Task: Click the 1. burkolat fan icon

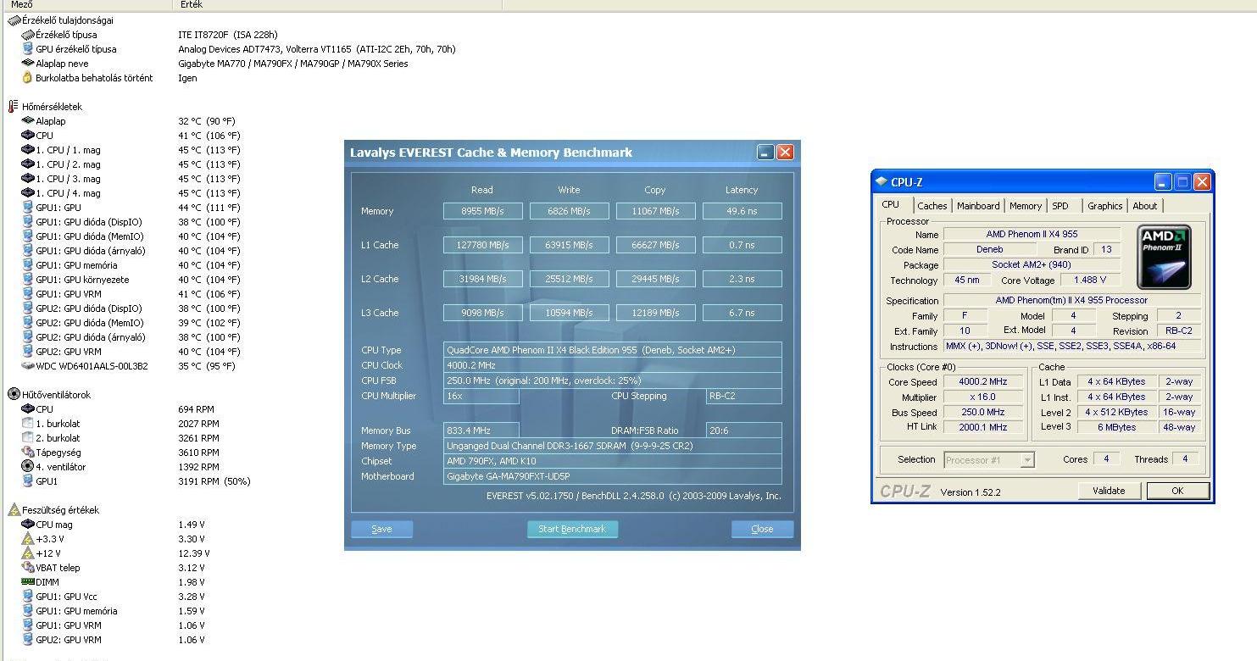Action: (28, 424)
